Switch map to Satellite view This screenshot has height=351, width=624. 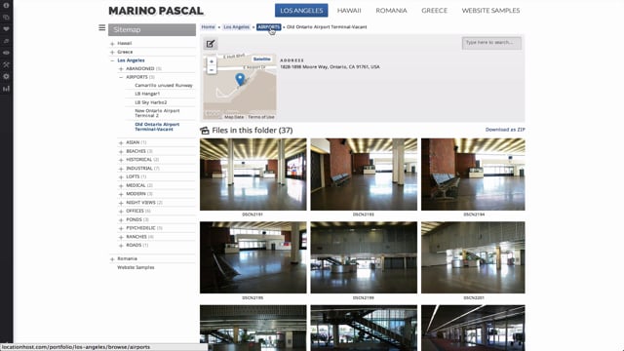click(262, 58)
